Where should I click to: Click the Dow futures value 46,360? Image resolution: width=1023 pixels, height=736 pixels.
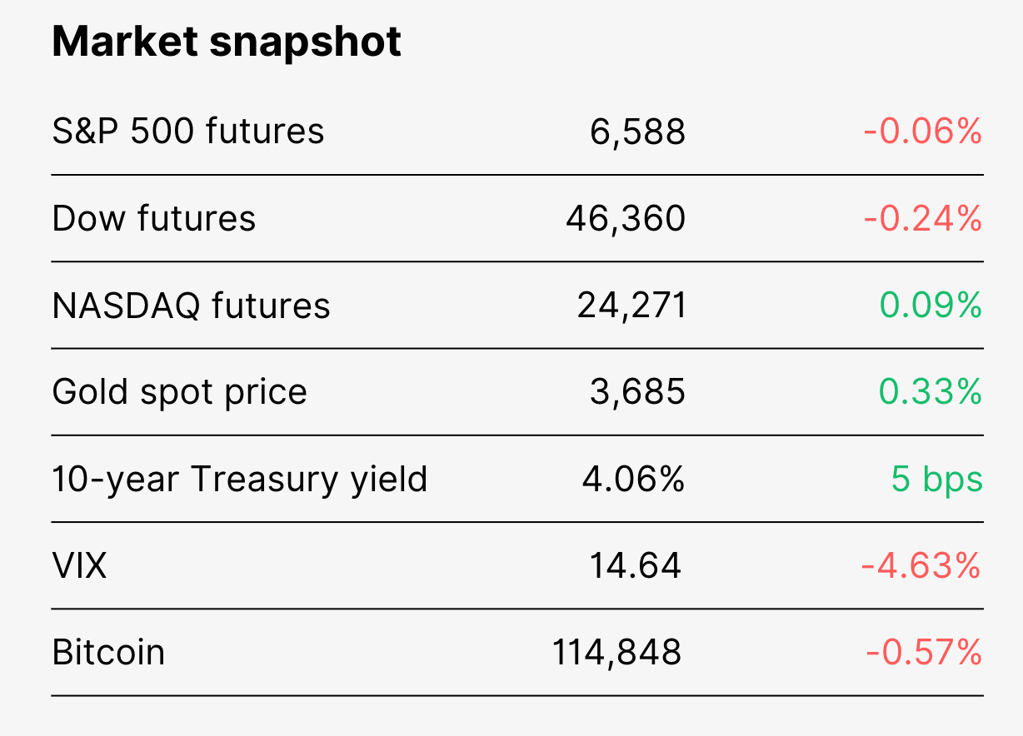(626, 219)
